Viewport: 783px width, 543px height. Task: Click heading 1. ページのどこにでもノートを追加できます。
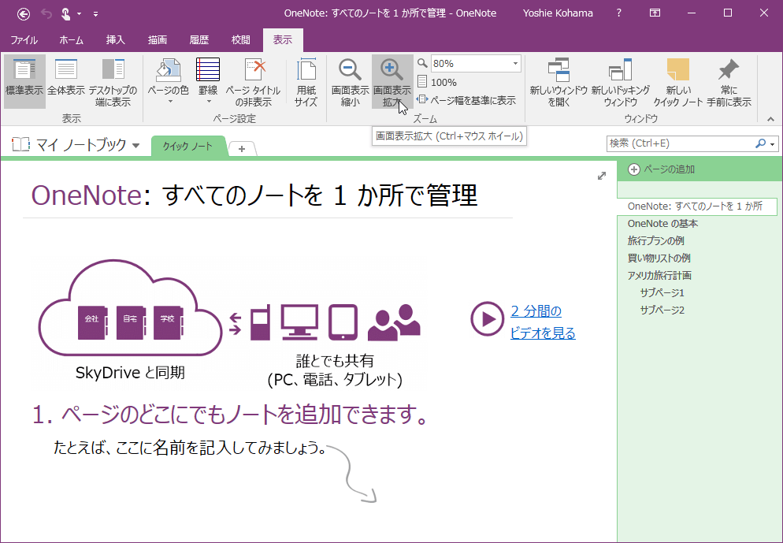tap(230, 415)
